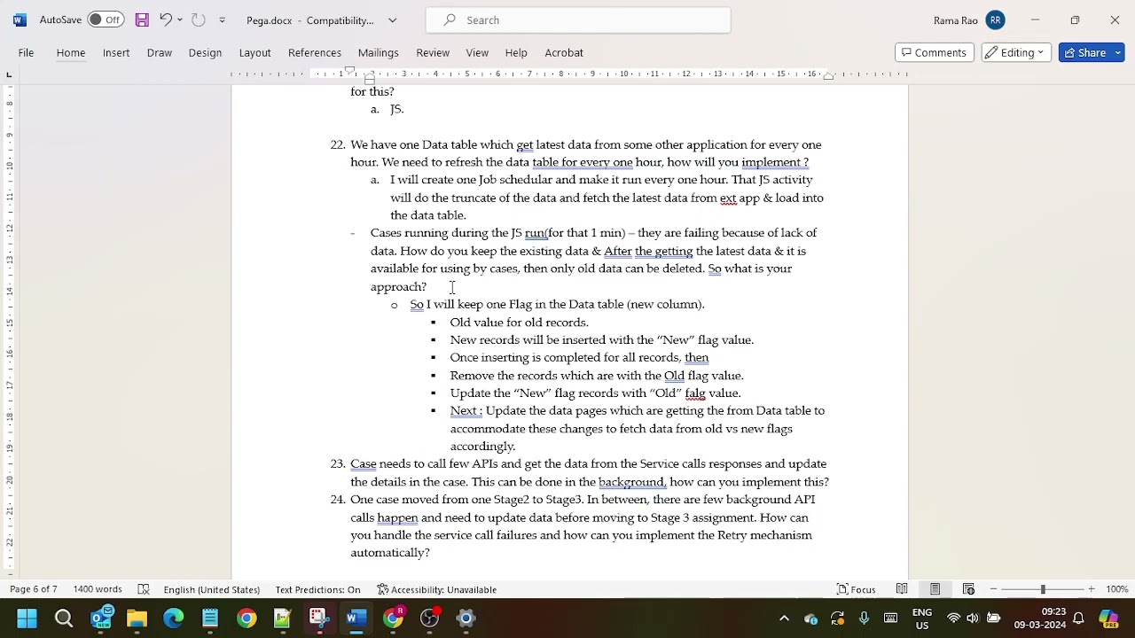Adjust the zoom slider handle
The image size is (1135, 638).
(1043, 589)
